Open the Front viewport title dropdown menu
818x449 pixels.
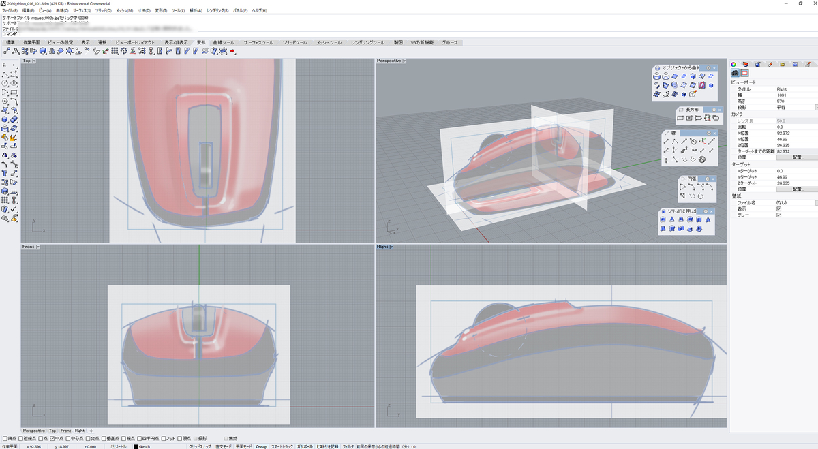pos(38,247)
